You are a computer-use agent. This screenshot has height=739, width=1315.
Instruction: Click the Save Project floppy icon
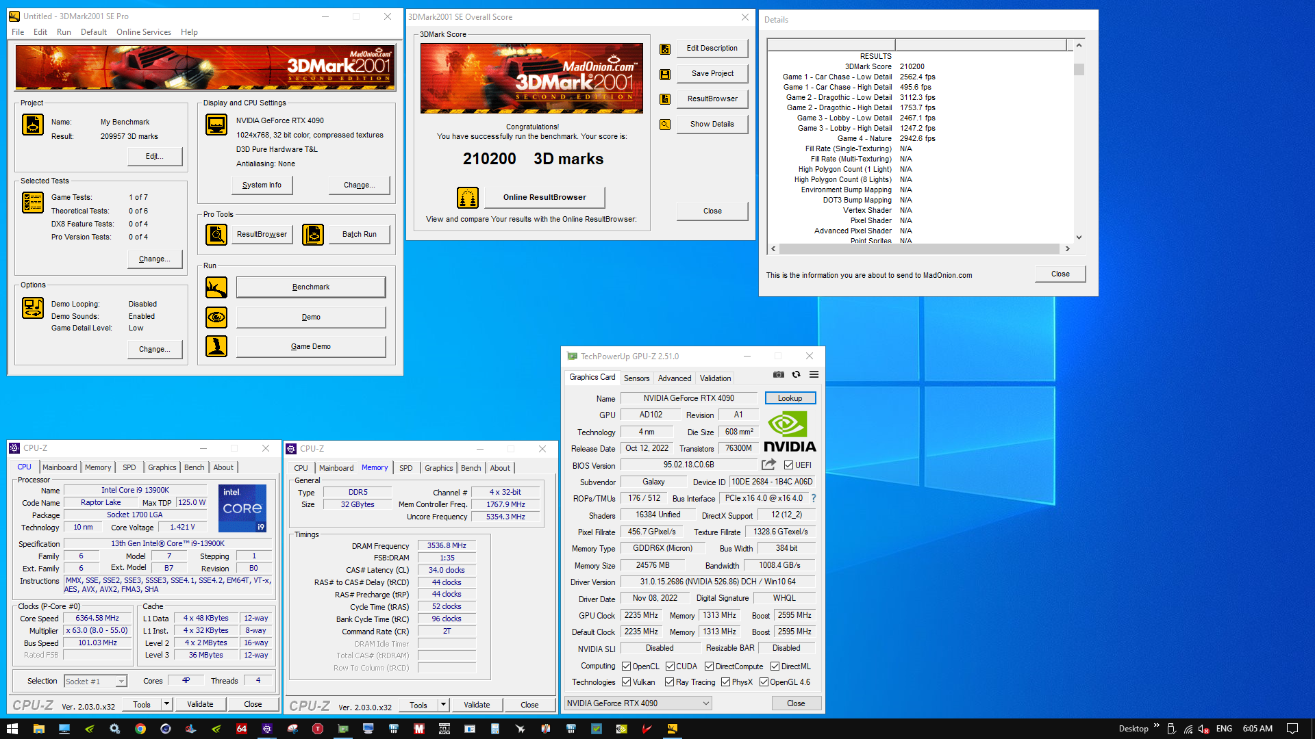(664, 74)
